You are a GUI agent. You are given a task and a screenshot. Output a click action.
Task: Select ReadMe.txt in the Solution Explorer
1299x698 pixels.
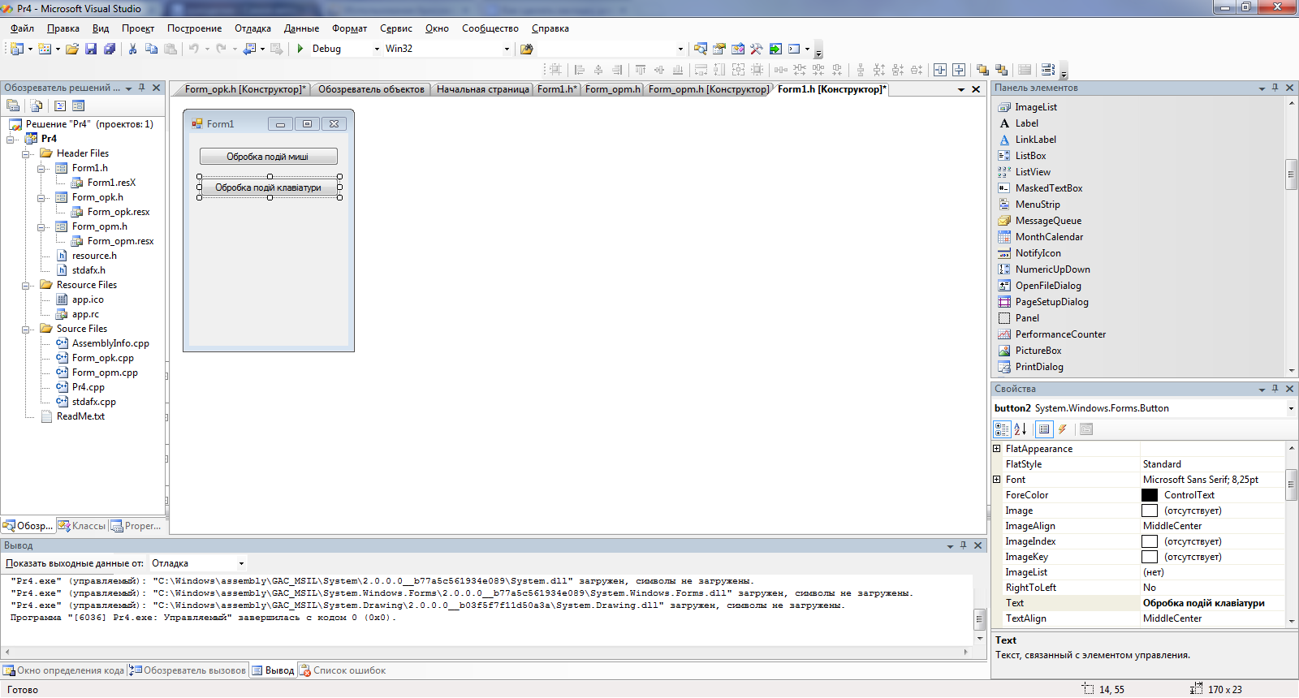80,416
